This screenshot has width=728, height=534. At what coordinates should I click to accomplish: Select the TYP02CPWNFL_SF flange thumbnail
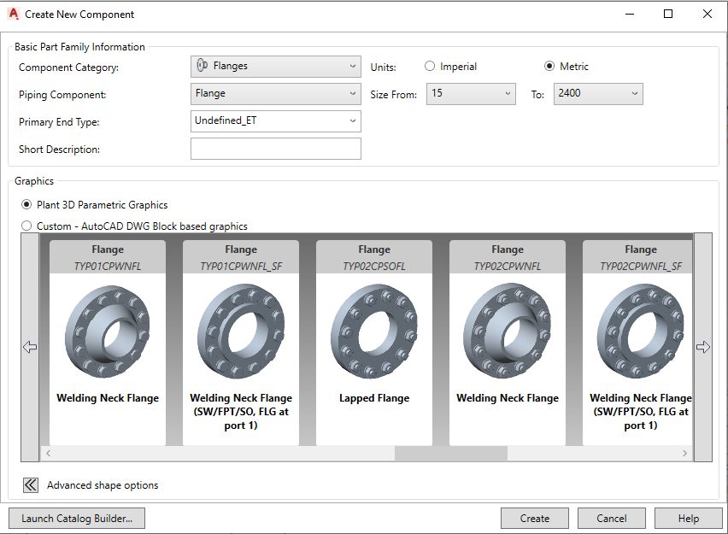tap(637, 343)
